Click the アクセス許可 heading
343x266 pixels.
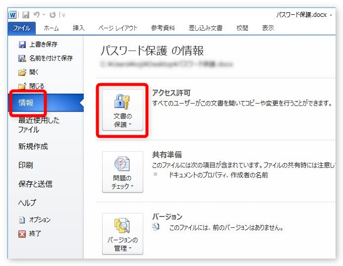(x=171, y=93)
